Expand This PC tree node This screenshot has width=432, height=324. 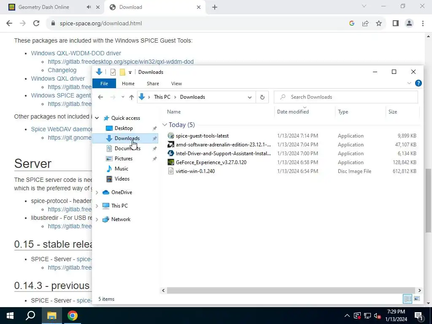[x=97, y=206]
